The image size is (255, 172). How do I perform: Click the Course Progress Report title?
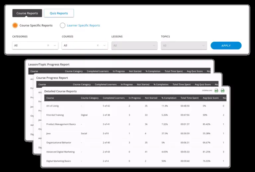52,78
